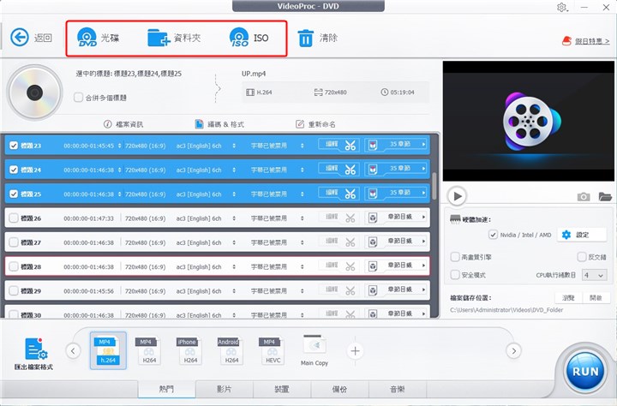
Task: Uncheck the 標題24 checkbox
Action: [14, 170]
